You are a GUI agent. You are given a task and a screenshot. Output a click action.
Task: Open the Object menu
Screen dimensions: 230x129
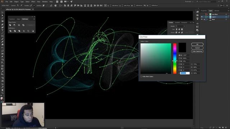(16, 1)
